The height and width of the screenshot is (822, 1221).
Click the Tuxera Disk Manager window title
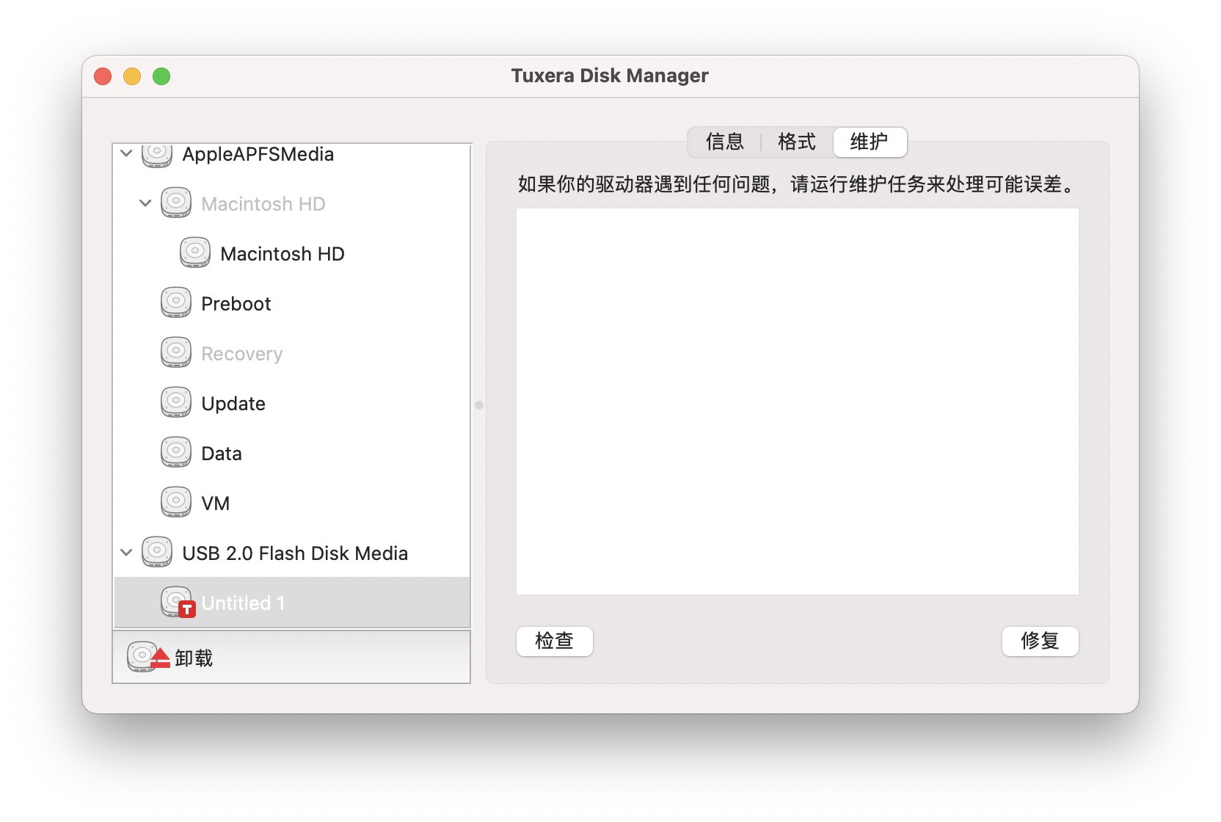[610, 76]
